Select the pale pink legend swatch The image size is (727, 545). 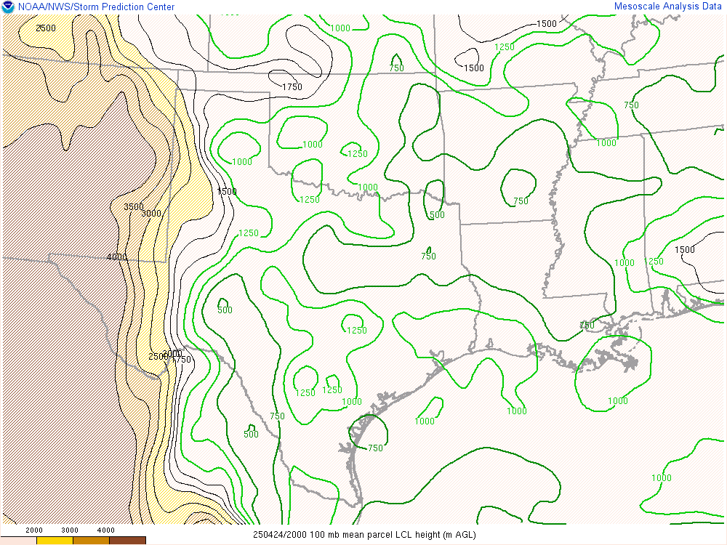click(18, 540)
